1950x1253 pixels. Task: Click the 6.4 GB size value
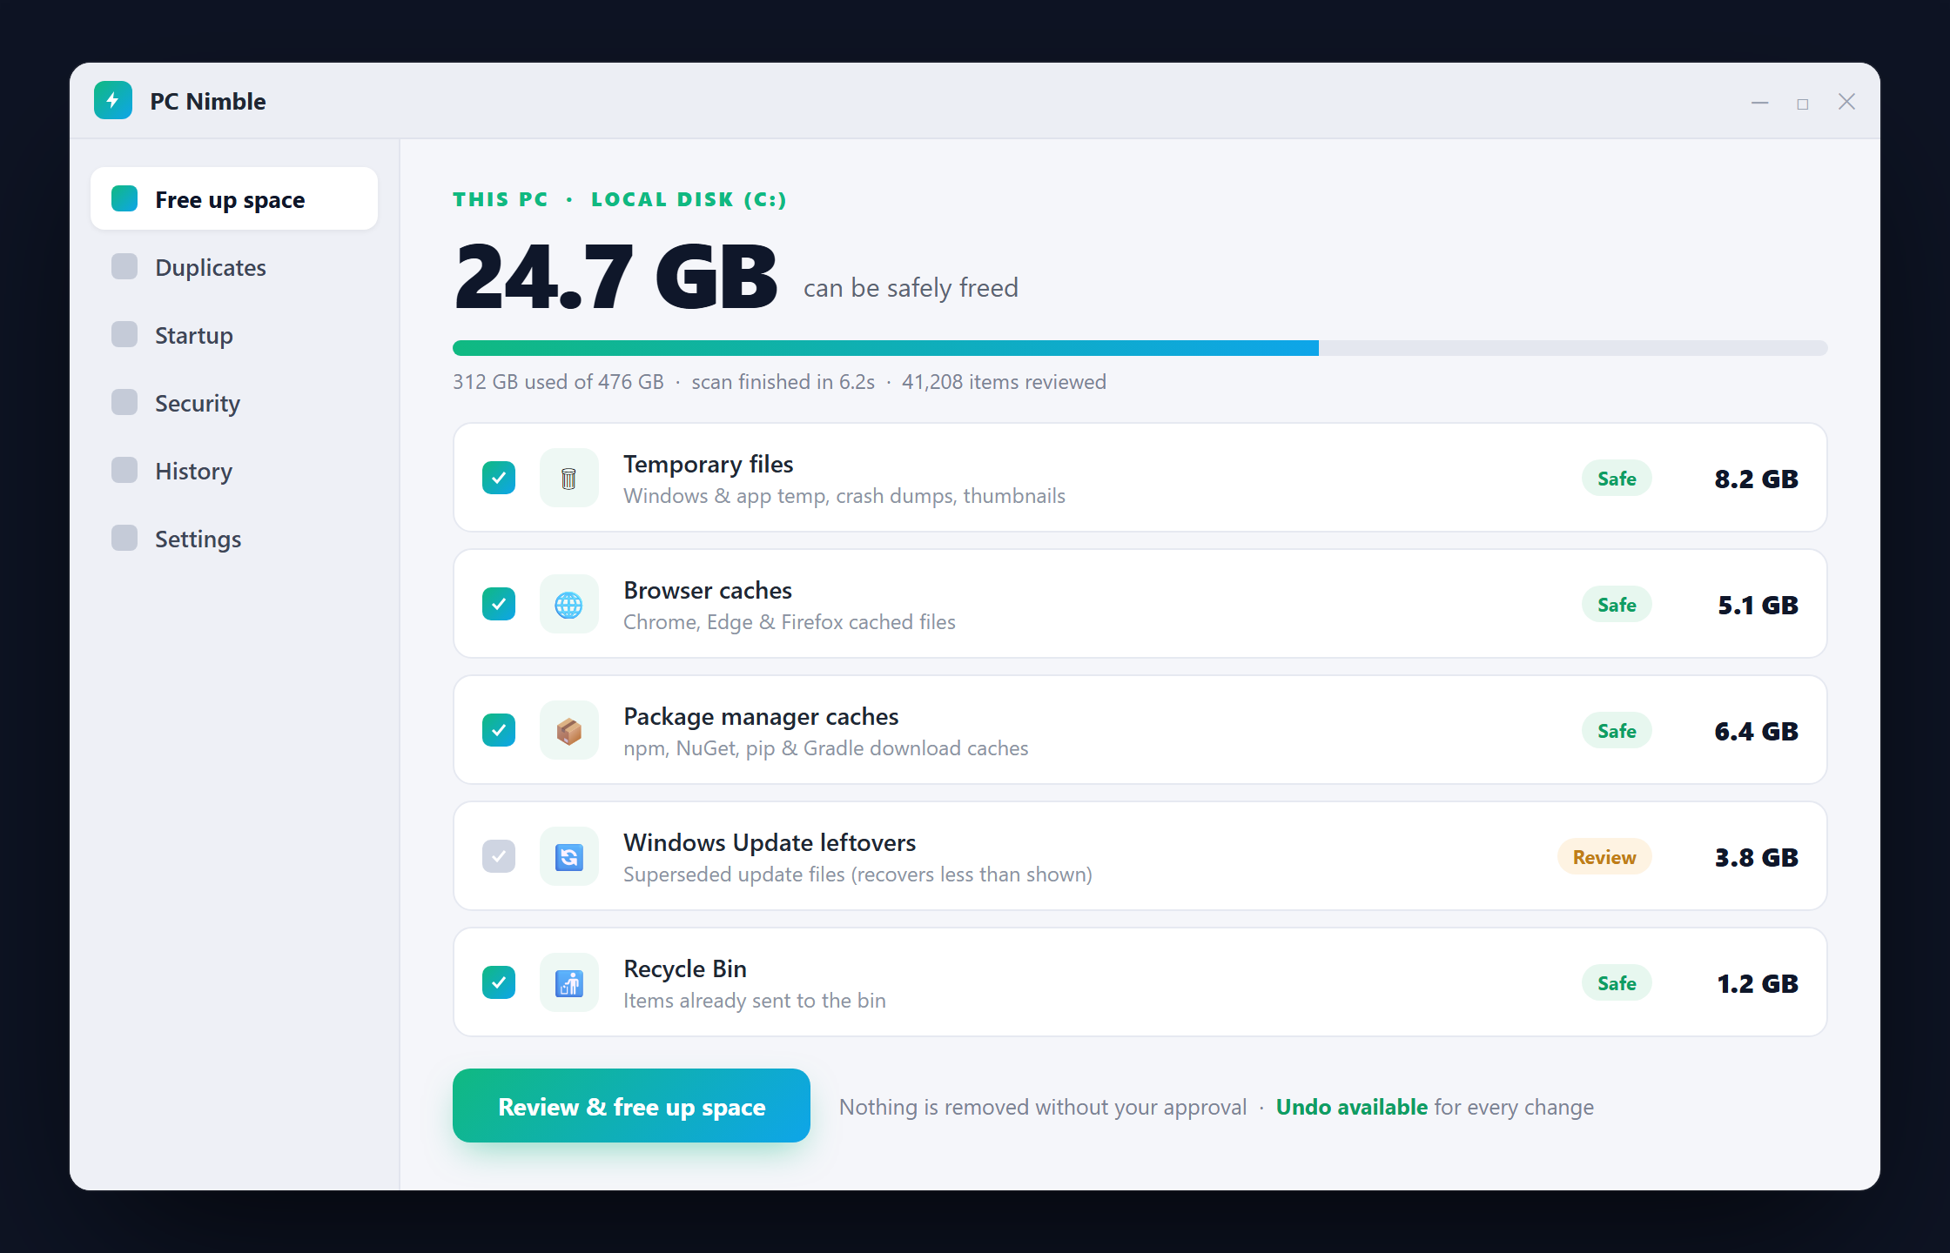[x=1756, y=731]
